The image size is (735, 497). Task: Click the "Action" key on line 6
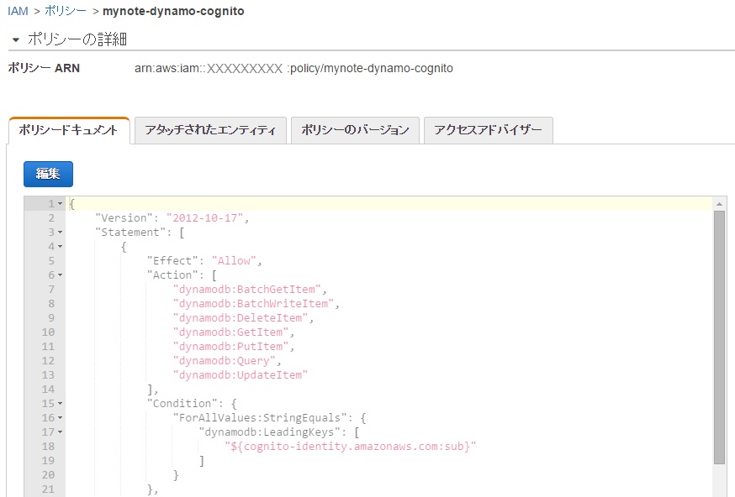coord(172,275)
